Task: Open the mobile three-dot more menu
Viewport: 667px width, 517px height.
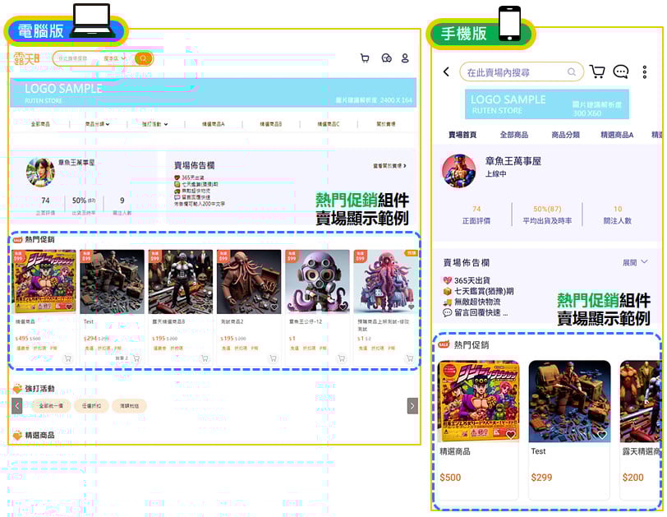Action: (645, 72)
